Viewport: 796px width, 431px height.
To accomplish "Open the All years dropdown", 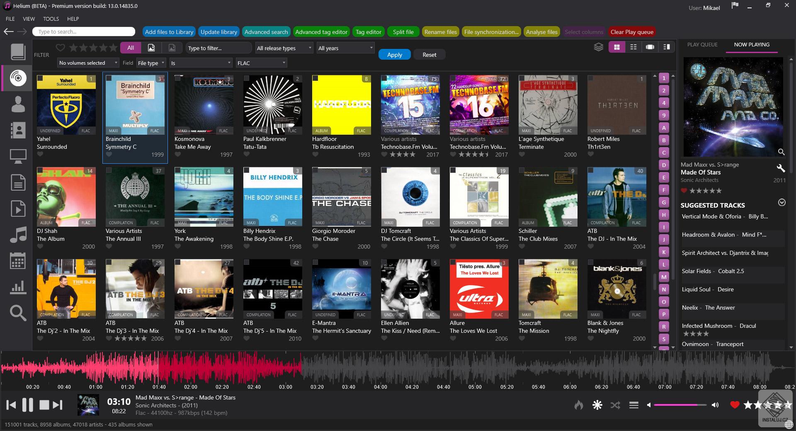I will [x=345, y=48].
